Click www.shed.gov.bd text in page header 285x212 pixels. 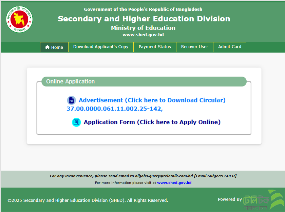143,35
